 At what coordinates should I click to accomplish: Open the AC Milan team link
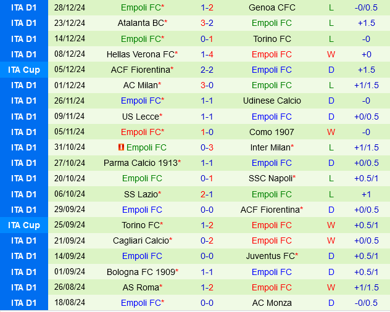click(x=141, y=85)
